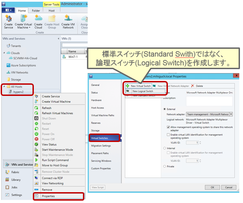
Task: Click the Description text field
Action: coord(209,101)
